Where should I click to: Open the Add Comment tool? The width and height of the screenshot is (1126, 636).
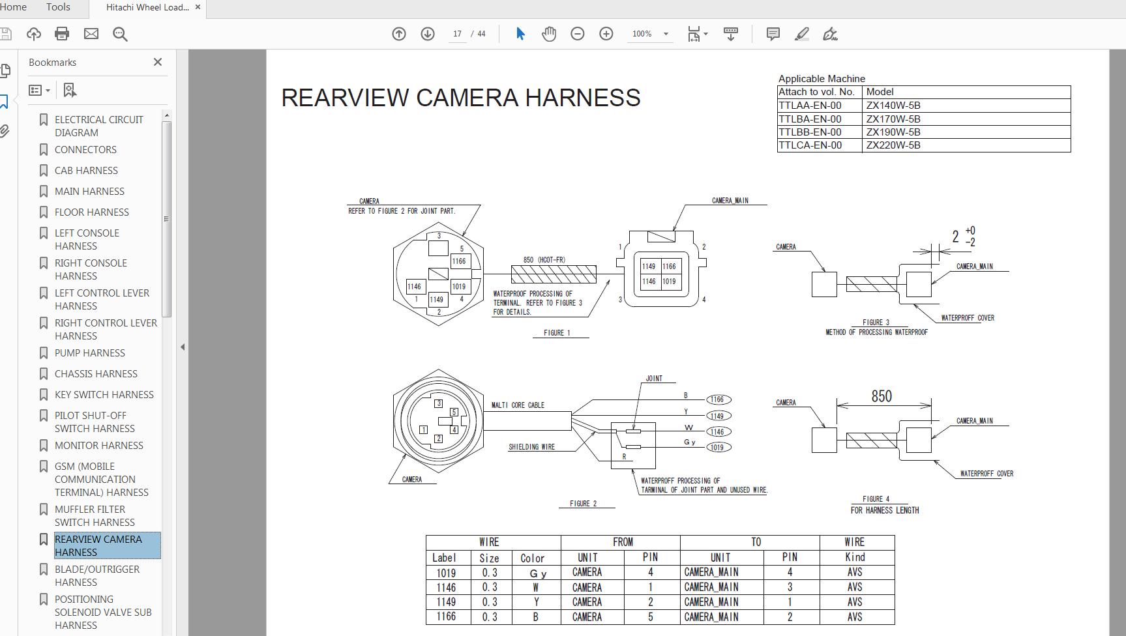[773, 33]
